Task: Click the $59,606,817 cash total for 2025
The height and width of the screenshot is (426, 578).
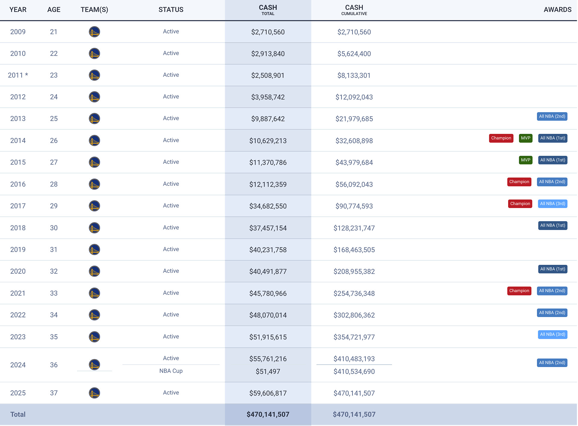Action: tap(268, 393)
